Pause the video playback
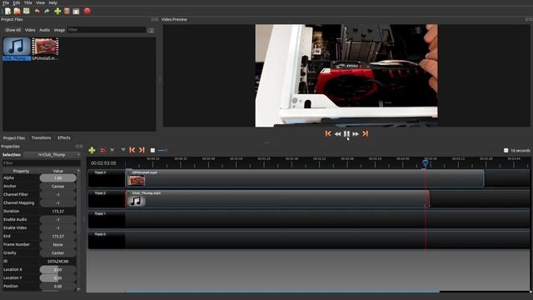 click(346, 134)
